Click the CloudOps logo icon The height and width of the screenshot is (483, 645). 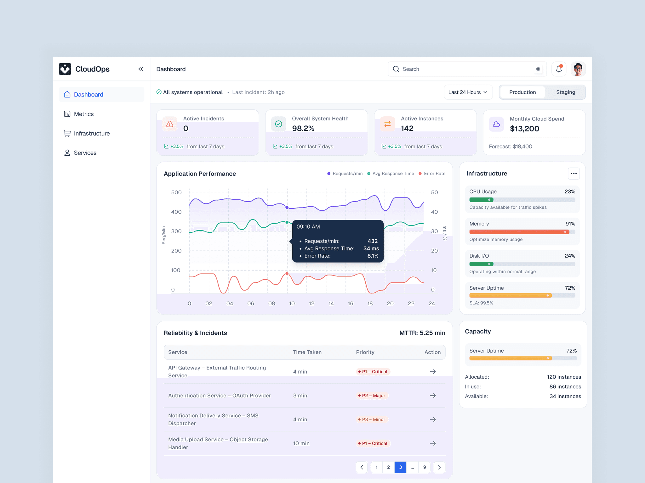coord(65,69)
